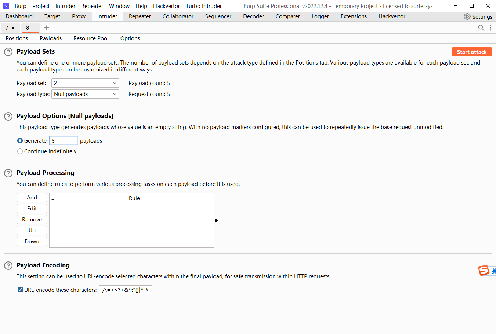Click the Burp Suite logo icon
Screen dimensions: 496x334
5,6
